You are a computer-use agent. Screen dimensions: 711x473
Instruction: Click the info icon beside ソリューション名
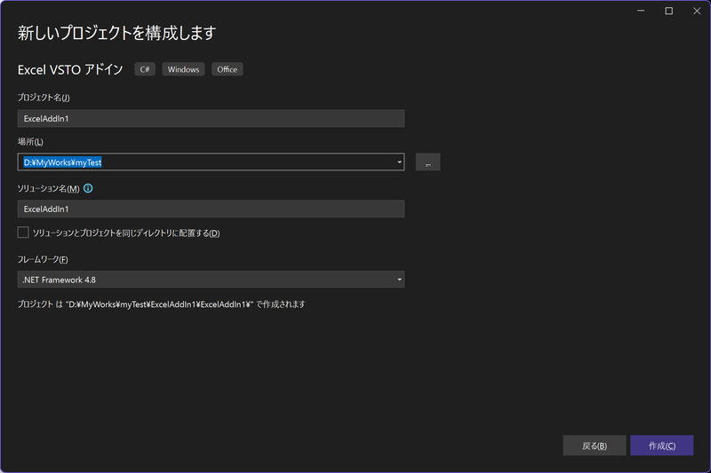[88, 188]
